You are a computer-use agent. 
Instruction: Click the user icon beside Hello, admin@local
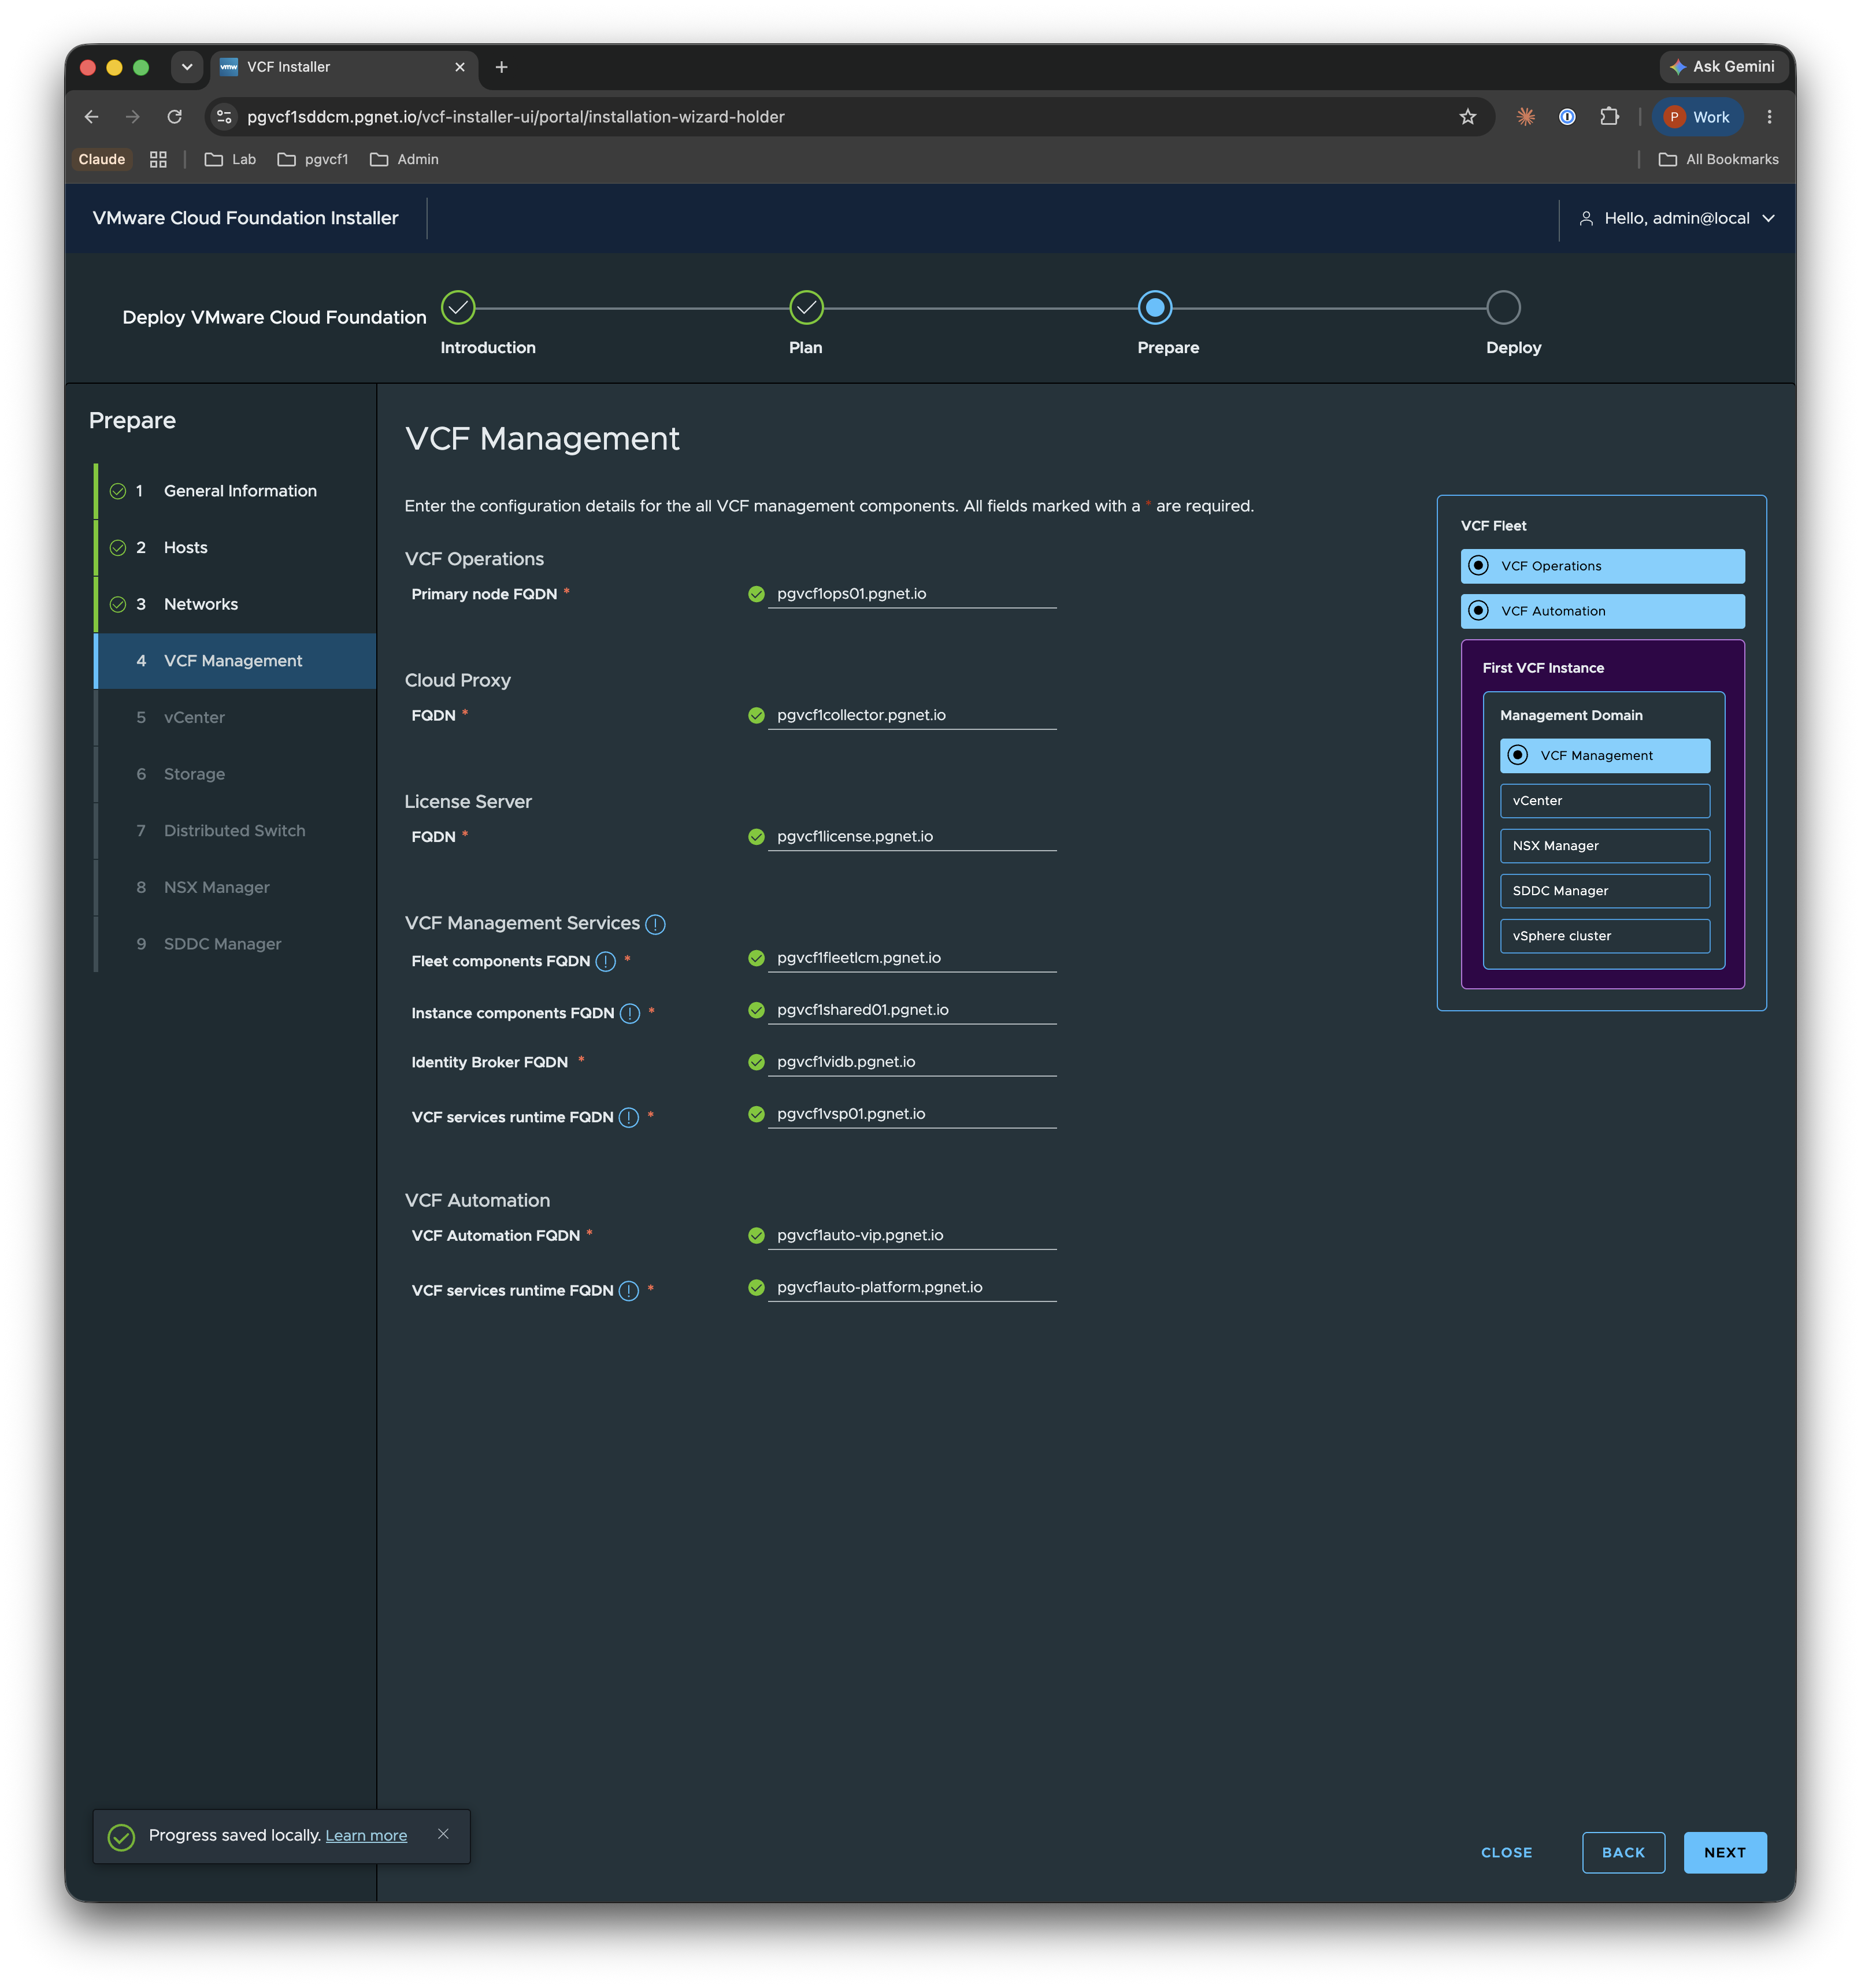pyautogui.click(x=1585, y=218)
